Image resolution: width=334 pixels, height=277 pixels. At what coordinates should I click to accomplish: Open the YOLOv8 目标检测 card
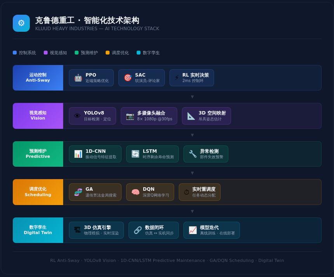click(92, 116)
